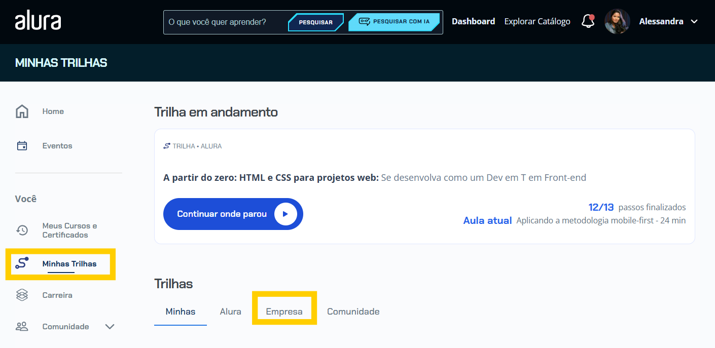This screenshot has width=715, height=348.
Task: Click the Meus Cursos history icon
Action: (x=22, y=230)
